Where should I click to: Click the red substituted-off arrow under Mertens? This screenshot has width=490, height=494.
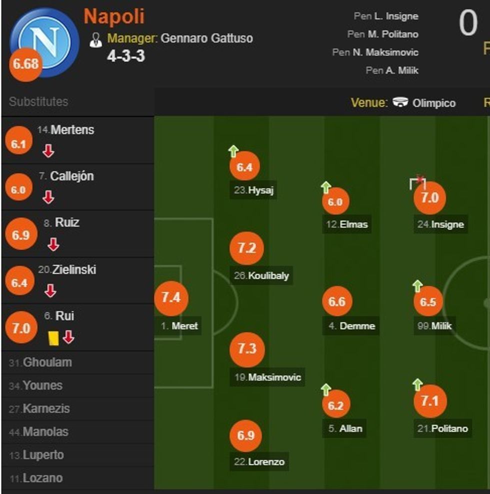point(48,151)
